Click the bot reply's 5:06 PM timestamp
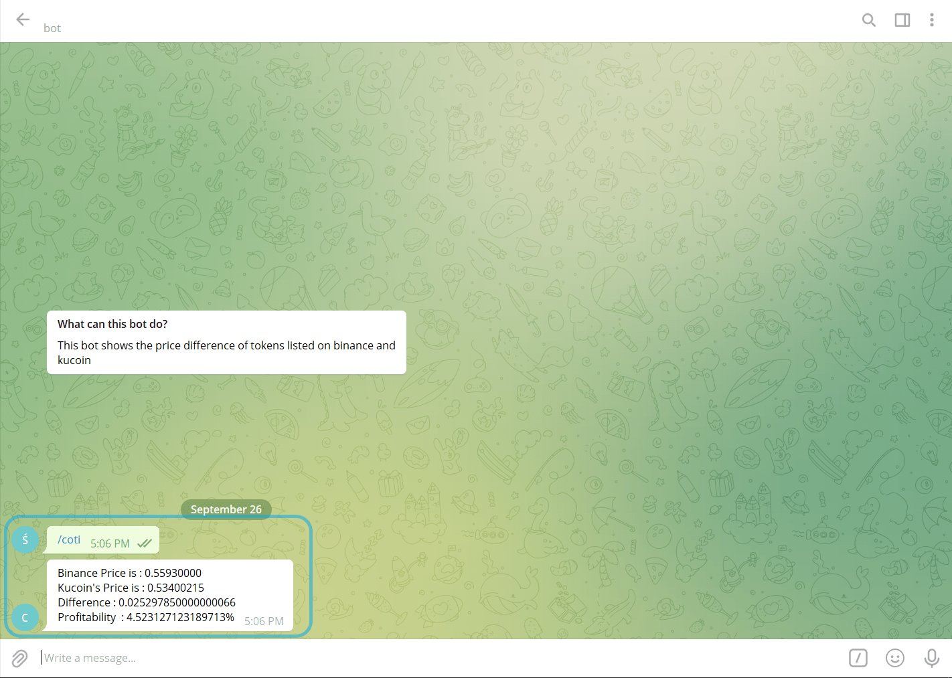952x678 pixels. [x=264, y=621]
